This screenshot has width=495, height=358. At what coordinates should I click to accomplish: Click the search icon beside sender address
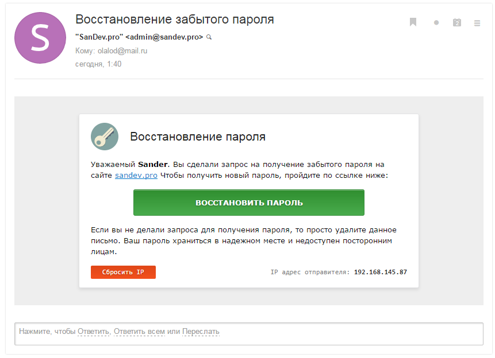(x=209, y=37)
